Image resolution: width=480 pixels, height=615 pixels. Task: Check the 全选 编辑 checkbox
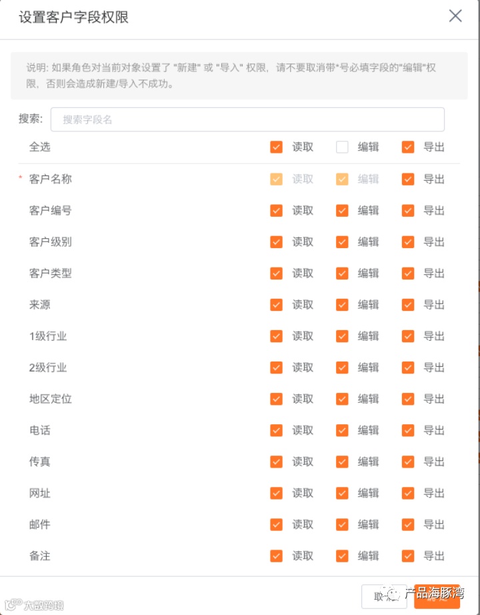pos(342,147)
